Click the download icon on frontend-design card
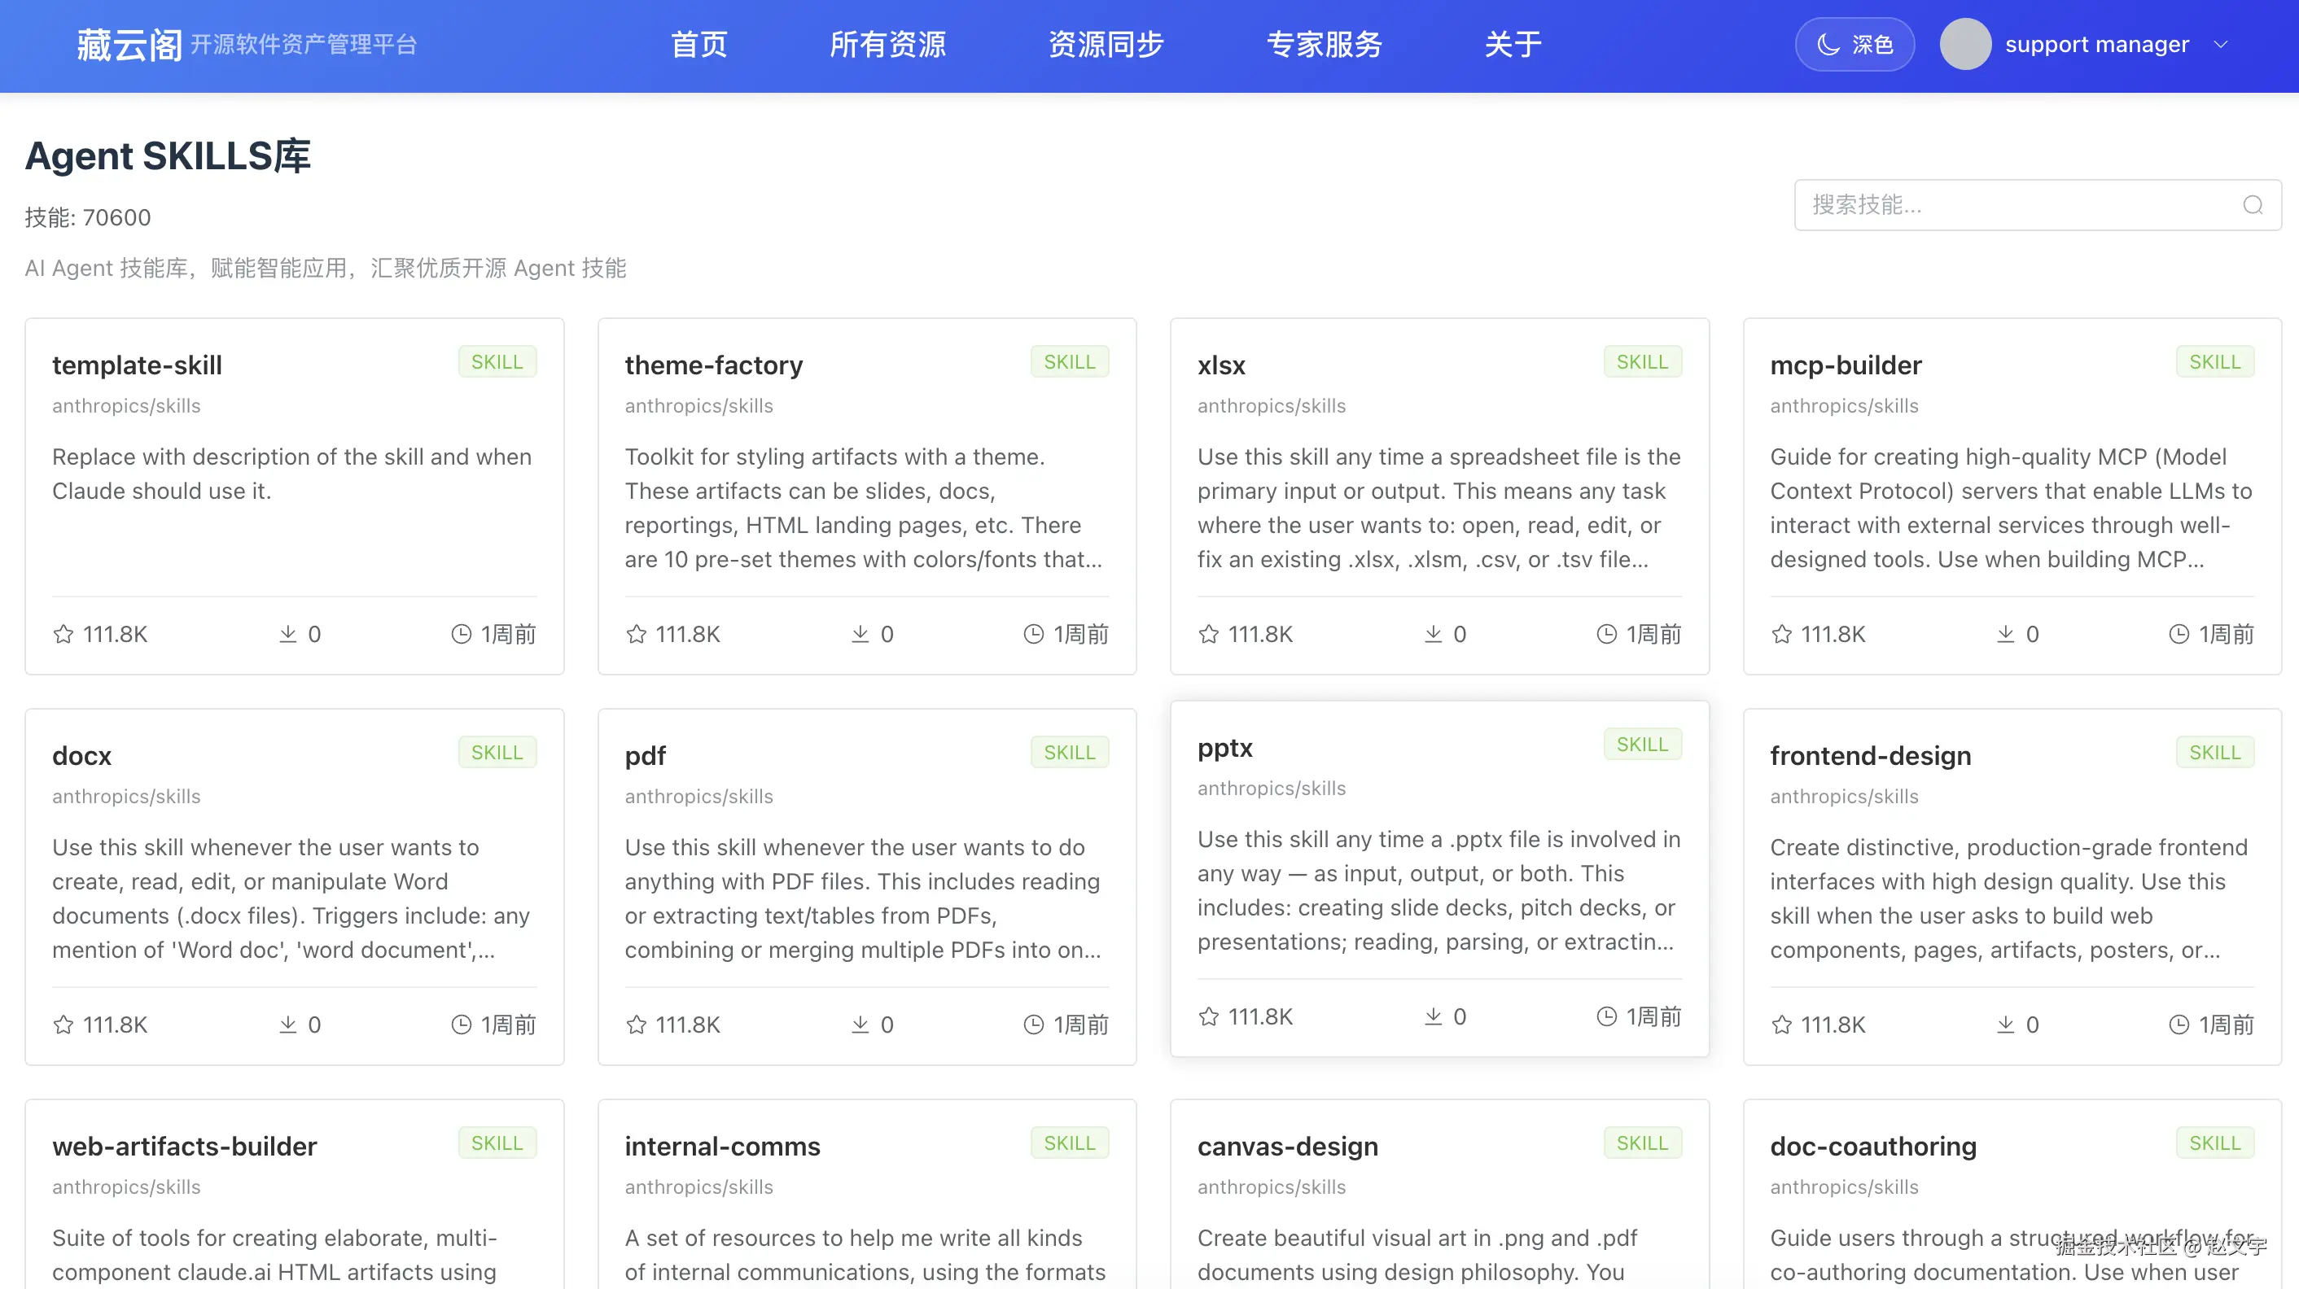This screenshot has width=2299, height=1289. coord(2005,1025)
